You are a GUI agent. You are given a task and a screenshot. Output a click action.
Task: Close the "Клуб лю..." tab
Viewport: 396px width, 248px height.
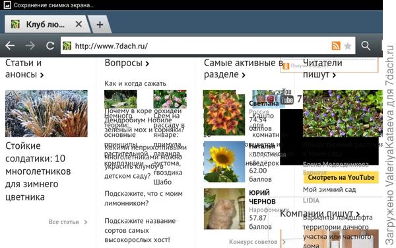pos(79,24)
